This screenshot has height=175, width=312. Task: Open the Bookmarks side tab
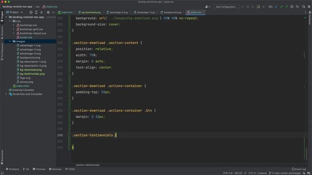(x=2, y=157)
